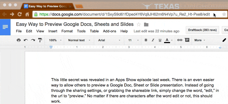Click the Draftback (393 revs) button

tap(202, 30)
